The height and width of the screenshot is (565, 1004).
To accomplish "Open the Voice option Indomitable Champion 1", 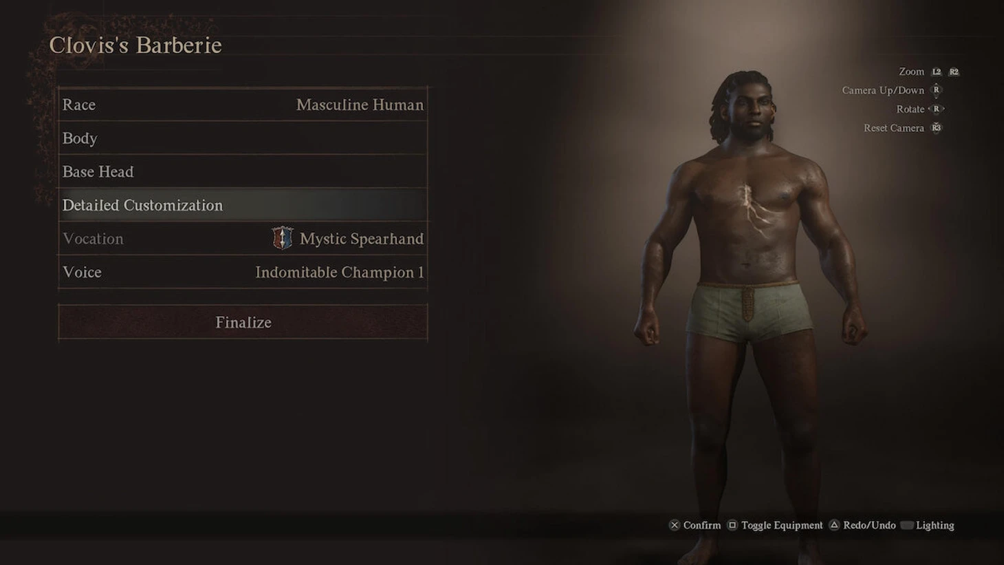I will pos(243,272).
